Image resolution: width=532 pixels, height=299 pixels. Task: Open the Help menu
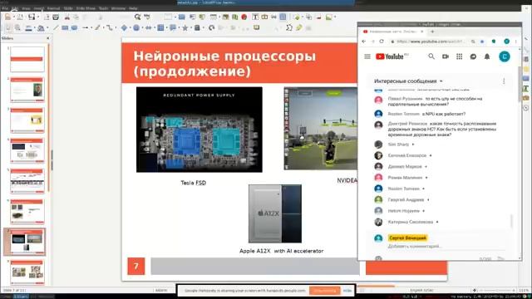pos(133,8)
